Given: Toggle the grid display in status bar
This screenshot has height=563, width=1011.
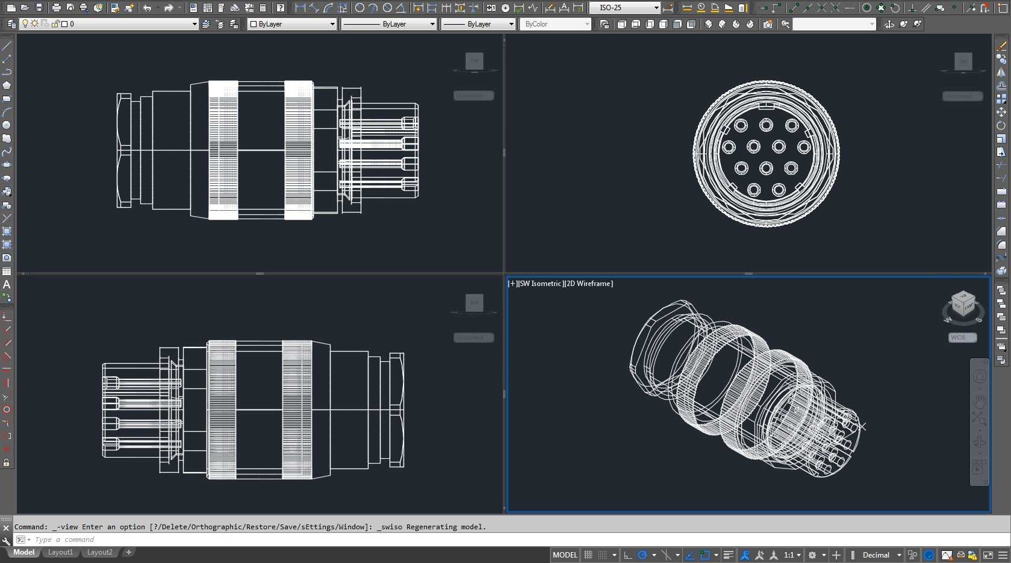Looking at the screenshot, I should click(x=588, y=555).
